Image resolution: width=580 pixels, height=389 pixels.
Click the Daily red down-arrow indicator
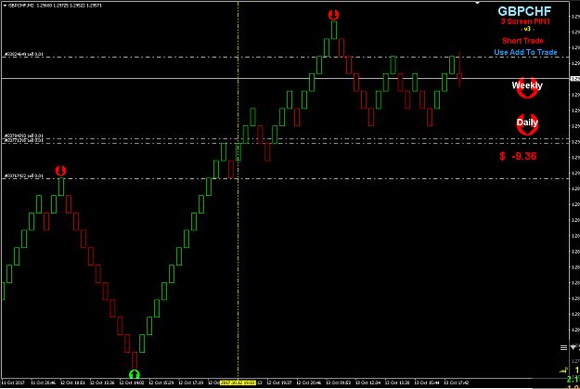[527, 124]
